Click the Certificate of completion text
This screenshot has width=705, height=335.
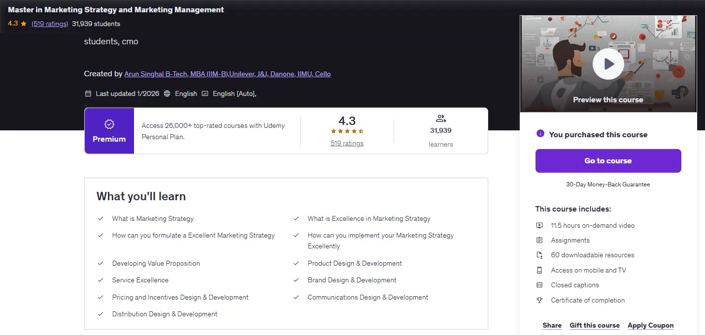tap(588, 300)
